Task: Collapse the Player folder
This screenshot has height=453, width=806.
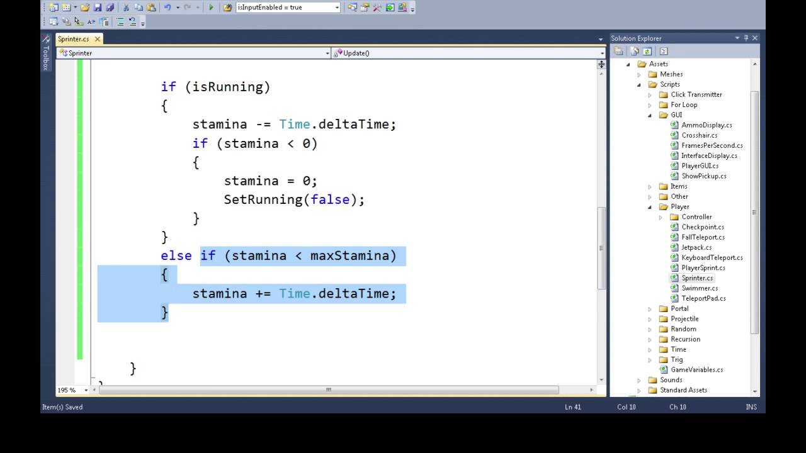Action: coord(650,206)
